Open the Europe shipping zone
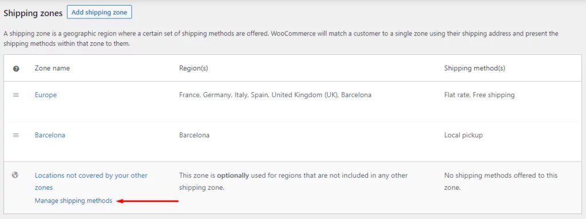 [x=46, y=95]
